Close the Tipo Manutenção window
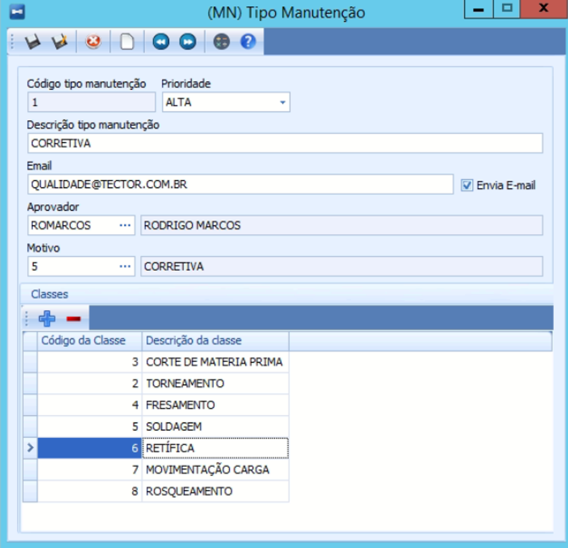This screenshot has height=548, width=568. (544, 9)
